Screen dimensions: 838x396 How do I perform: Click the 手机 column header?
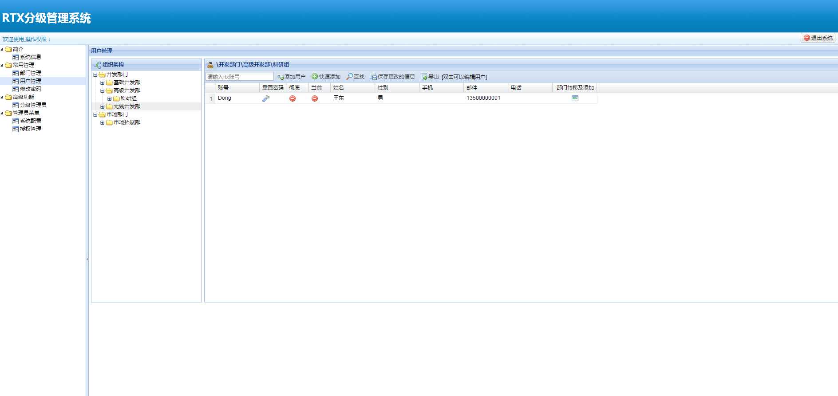441,88
